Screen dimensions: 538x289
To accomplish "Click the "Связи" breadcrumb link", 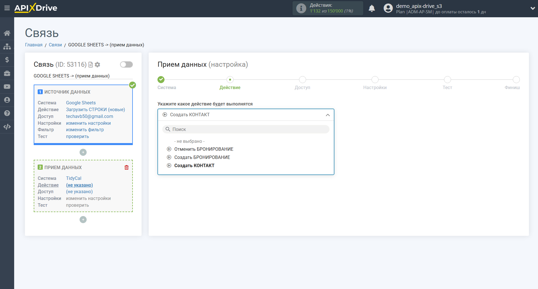I will coord(55,45).
